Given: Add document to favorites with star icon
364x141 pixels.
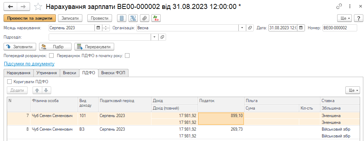Looking at the screenshot, I should pyautogui.click(x=38, y=7).
